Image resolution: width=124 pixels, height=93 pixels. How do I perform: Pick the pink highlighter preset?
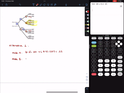[x=87, y=28]
